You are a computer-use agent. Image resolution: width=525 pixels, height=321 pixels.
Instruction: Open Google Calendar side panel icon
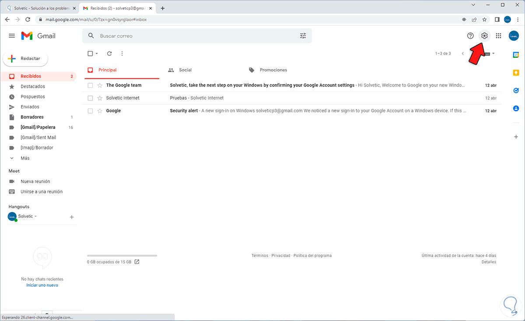(516, 55)
